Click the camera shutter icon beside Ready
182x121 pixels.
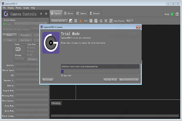point(177,14)
